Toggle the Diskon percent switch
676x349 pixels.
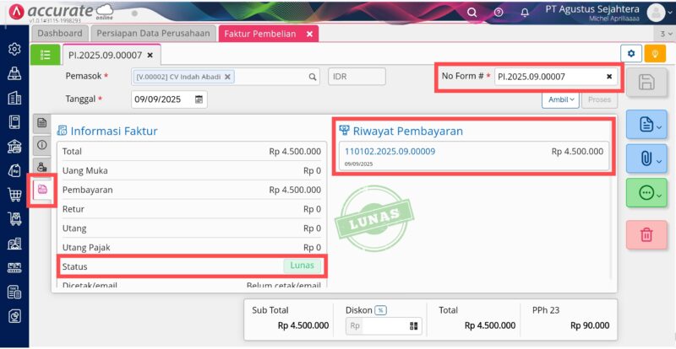pos(380,310)
